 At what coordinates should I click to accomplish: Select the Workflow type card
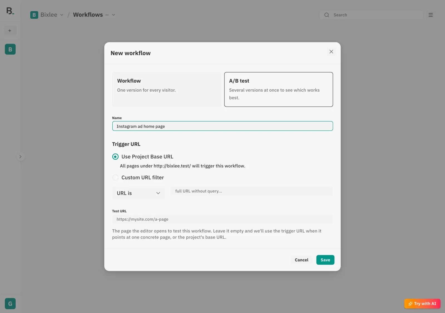pos(167,89)
